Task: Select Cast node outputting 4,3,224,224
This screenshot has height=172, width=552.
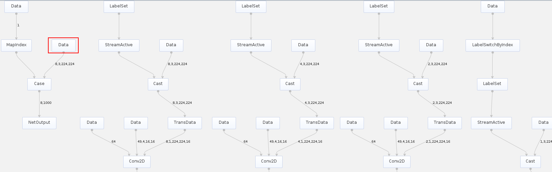Action: pyautogui.click(x=290, y=84)
